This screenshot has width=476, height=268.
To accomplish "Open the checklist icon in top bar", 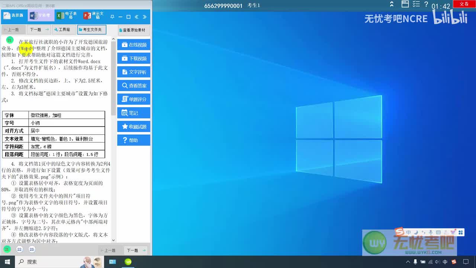I will coord(416,4).
